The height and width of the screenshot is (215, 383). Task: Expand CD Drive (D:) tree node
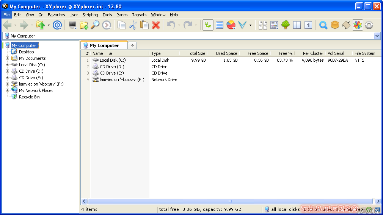point(7,71)
